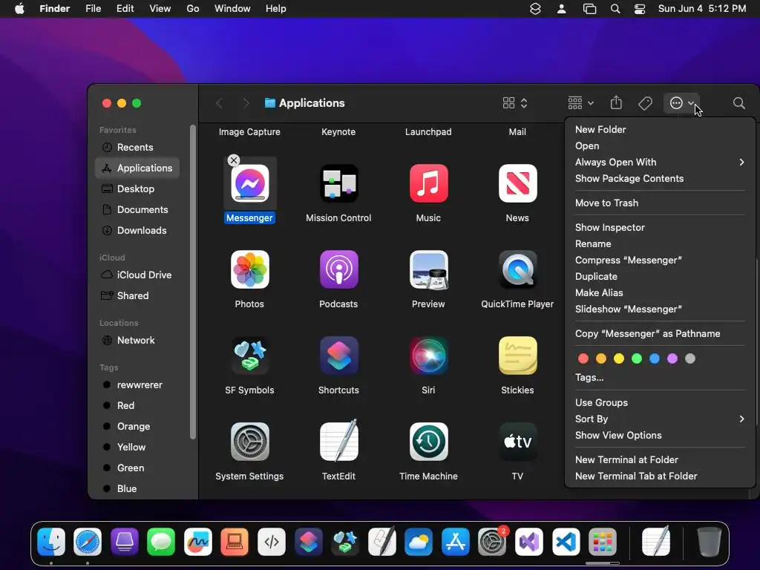
Task: Open Desktop in the sidebar
Action: coord(137,189)
